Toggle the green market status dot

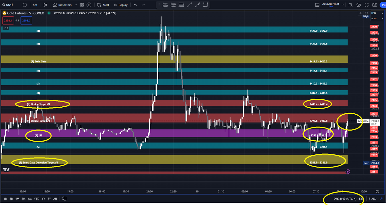tap(48, 13)
